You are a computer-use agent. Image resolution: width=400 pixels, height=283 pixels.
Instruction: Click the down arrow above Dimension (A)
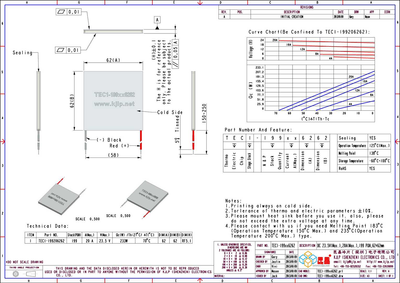[306, 145]
